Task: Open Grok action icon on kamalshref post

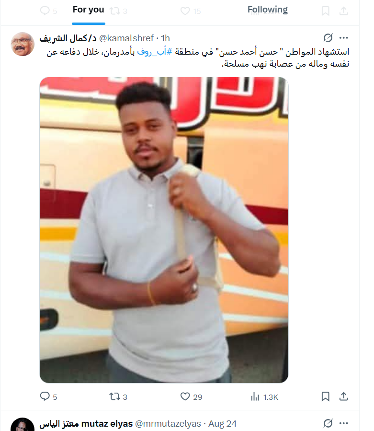Action: [328, 38]
